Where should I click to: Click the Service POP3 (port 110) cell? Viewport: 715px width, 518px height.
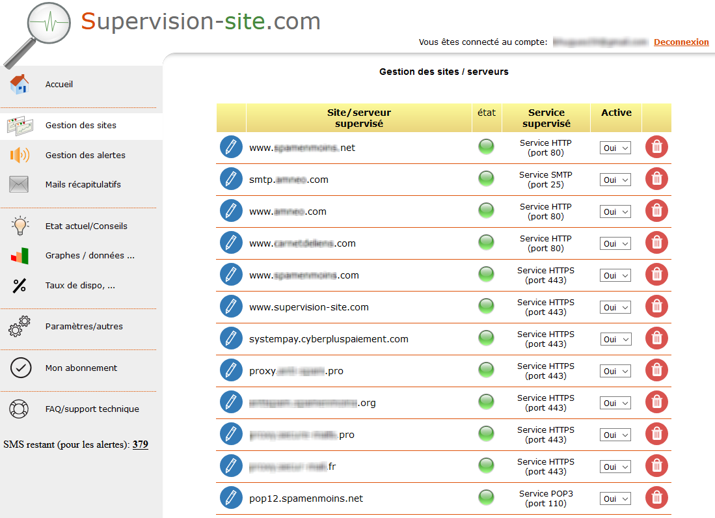pos(546,499)
